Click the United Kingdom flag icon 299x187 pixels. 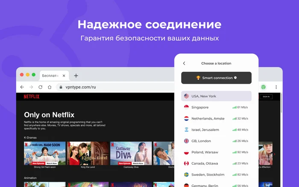click(186, 141)
